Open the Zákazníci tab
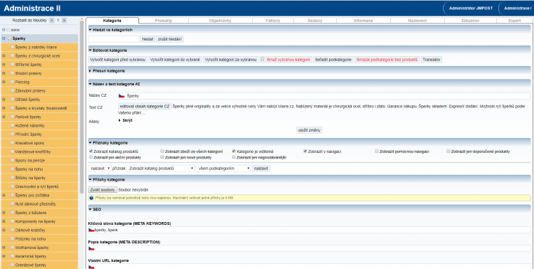534x269 pixels. coord(471,21)
